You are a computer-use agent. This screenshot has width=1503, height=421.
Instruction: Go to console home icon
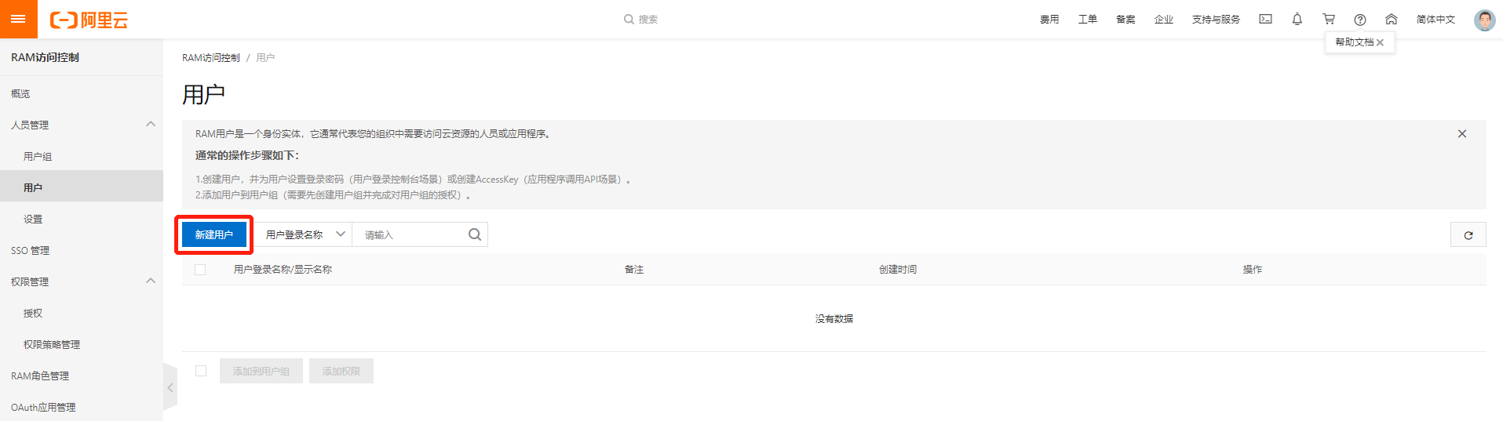coord(1391,19)
